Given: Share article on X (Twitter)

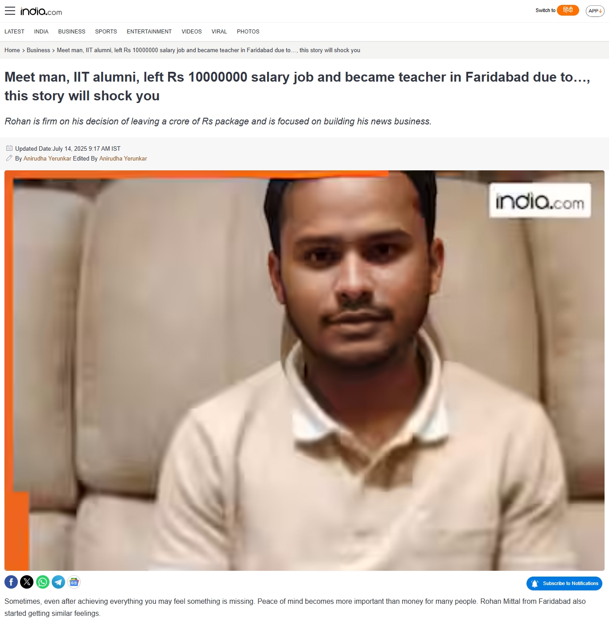Looking at the screenshot, I should pyautogui.click(x=27, y=582).
